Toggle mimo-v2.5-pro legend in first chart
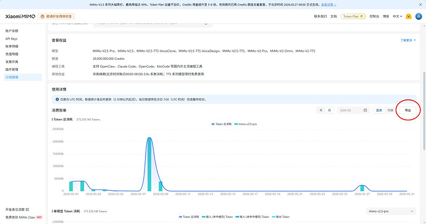 coord(246,124)
